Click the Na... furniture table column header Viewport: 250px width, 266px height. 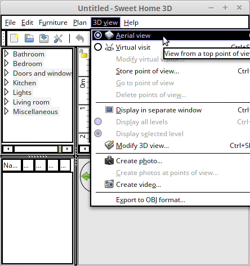coord(12,165)
